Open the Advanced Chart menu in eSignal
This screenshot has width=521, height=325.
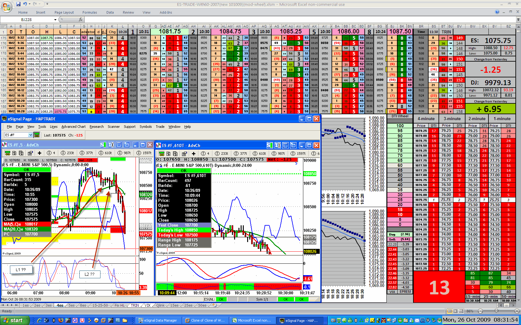73,127
